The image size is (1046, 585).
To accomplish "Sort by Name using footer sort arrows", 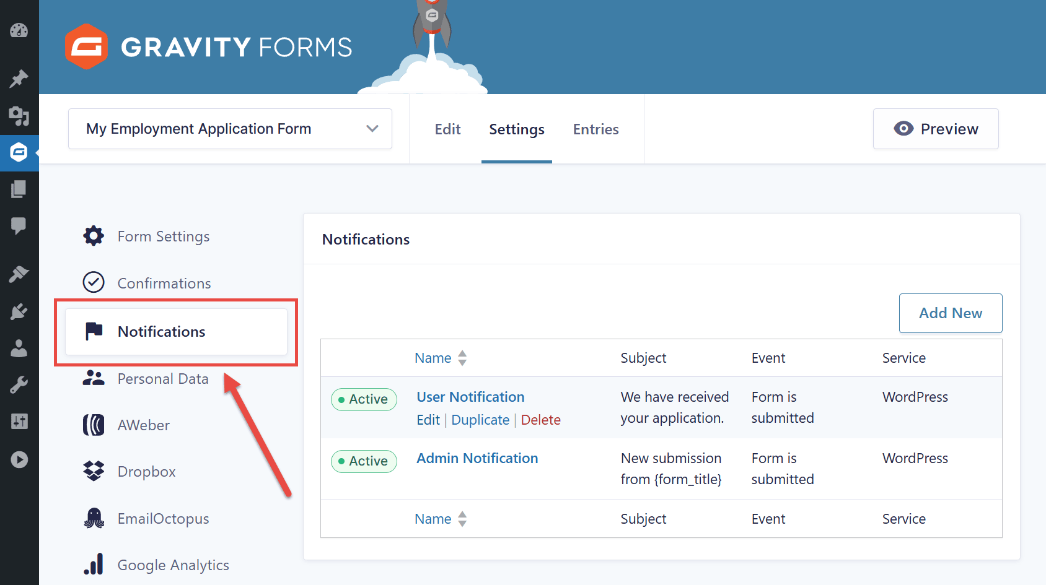I will 462,519.
